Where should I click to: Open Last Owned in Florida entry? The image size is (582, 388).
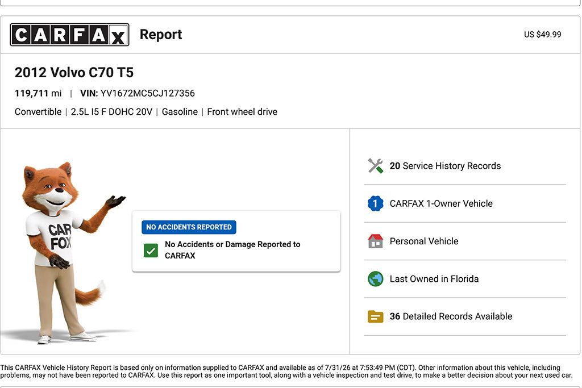click(x=465, y=279)
